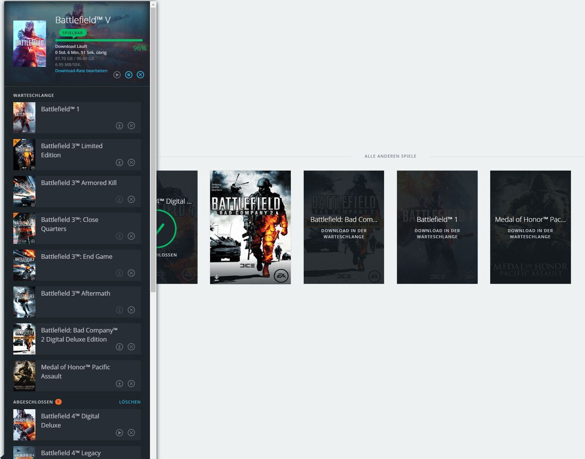Click the download queue scrollbar thumb
585x459 pixels.
153,150
